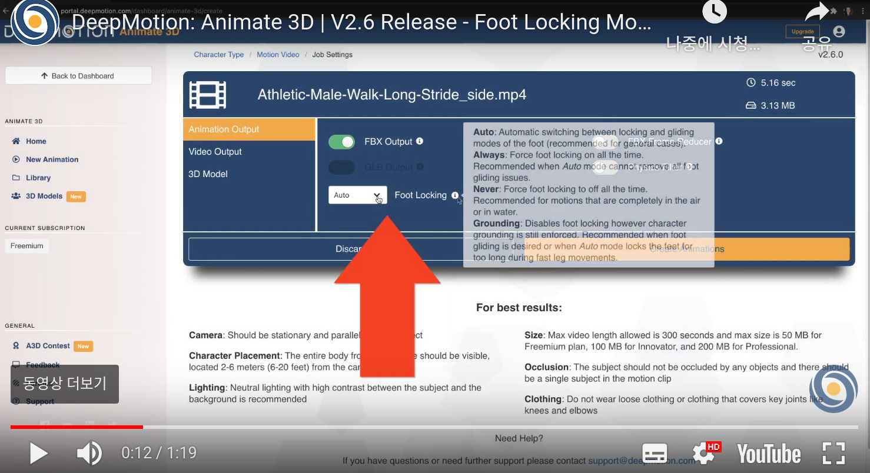This screenshot has width=870, height=473.
Task: Click the Motion Video breadcrumb
Action: tap(278, 55)
